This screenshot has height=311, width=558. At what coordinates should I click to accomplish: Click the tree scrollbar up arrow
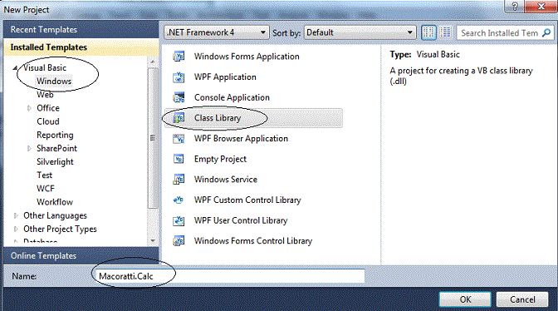pyautogui.click(x=153, y=62)
